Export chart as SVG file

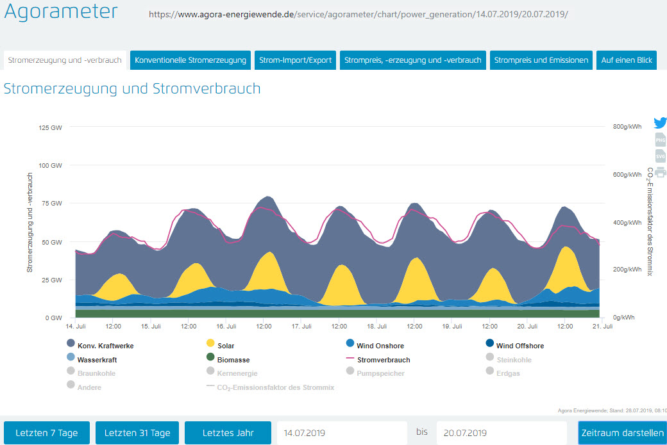click(x=660, y=156)
